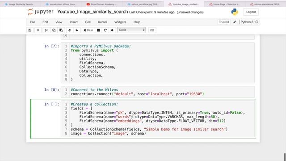Click the (unsaved changes) status text

tap(190, 12)
